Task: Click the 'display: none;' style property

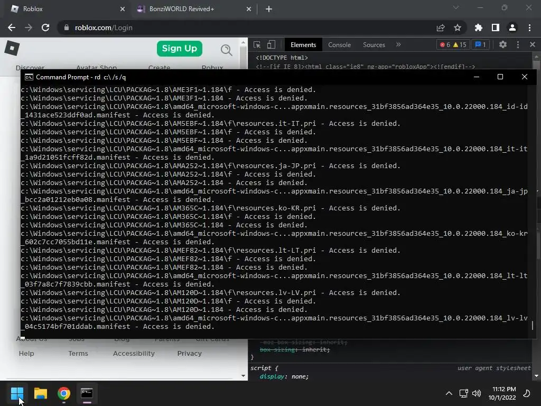Action: [284, 376]
